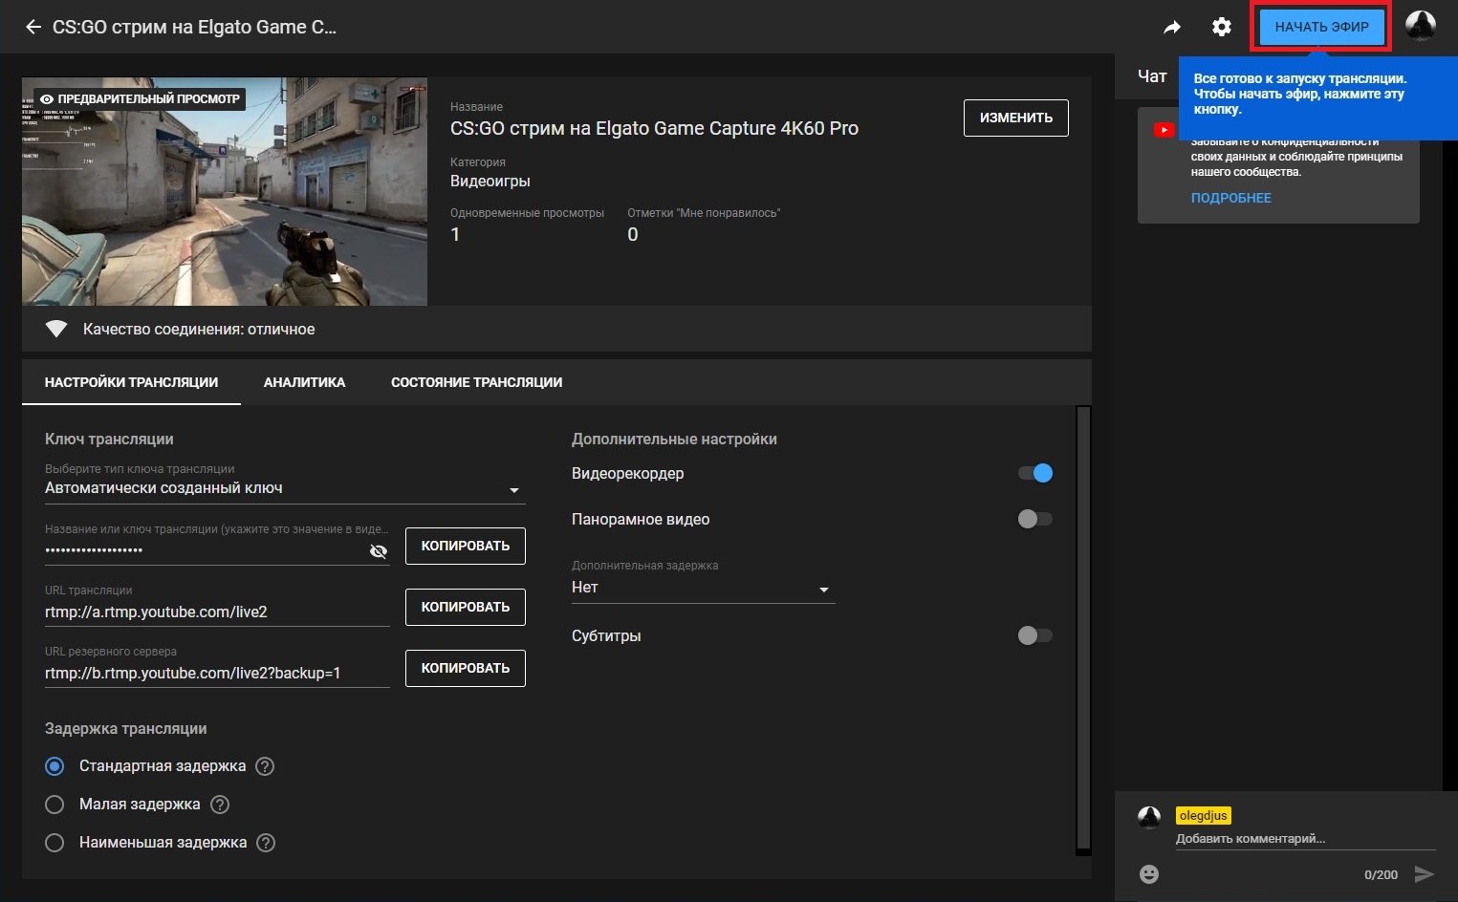Open the emoji picker in chat

pyautogui.click(x=1149, y=874)
